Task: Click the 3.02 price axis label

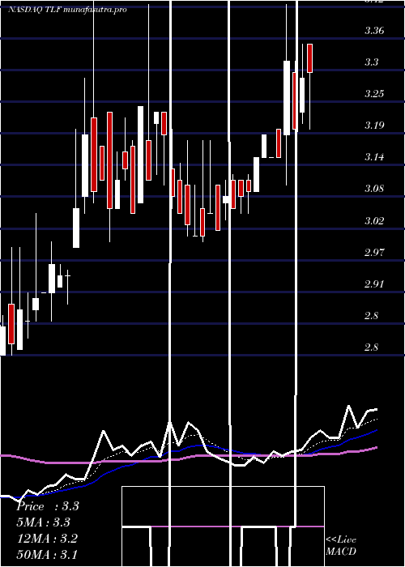Action: click(374, 220)
